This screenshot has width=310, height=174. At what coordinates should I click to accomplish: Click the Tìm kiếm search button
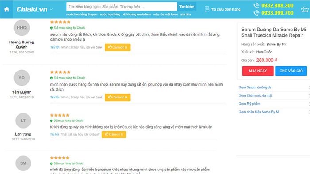[x=186, y=7]
